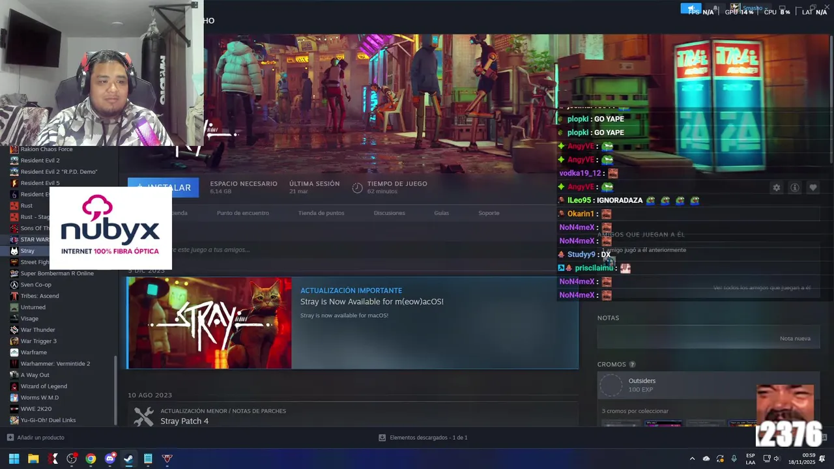Select Warhammer: Vermintide 2
834x469 pixels.
(x=55, y=363)
